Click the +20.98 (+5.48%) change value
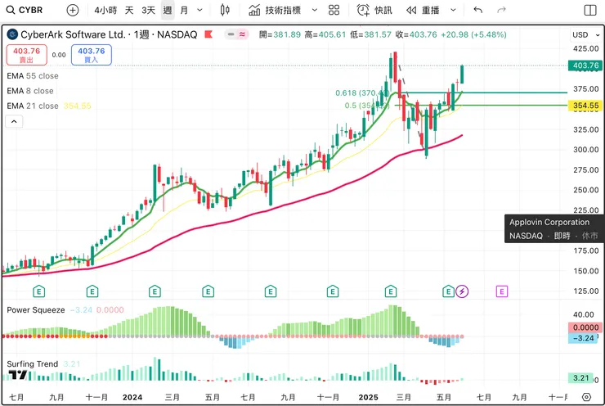Image resolution: width=605 pixels, height=406 pixels. [x=473, y=34]
